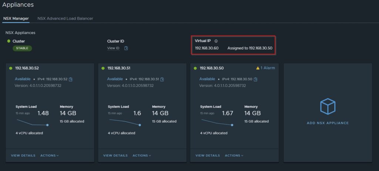This screenshot has height=171, width=379.
Task: Click '4 vCPU allocated' on 192.168.30.52 card
Action: (29, 133)
